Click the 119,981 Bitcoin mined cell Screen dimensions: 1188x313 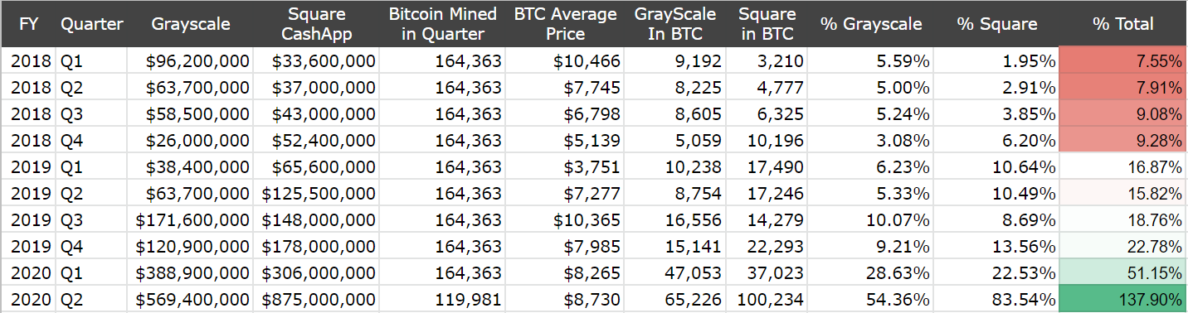(x=442, y=300)
